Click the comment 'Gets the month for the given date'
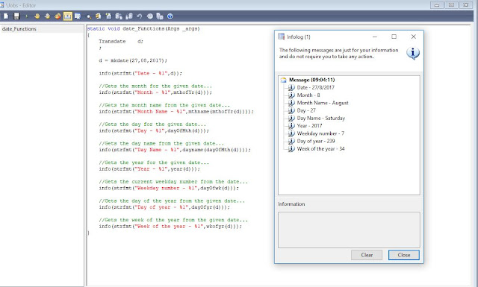This screenshot has height=287, width=478. pyautogui.click(x=155, y=86)
